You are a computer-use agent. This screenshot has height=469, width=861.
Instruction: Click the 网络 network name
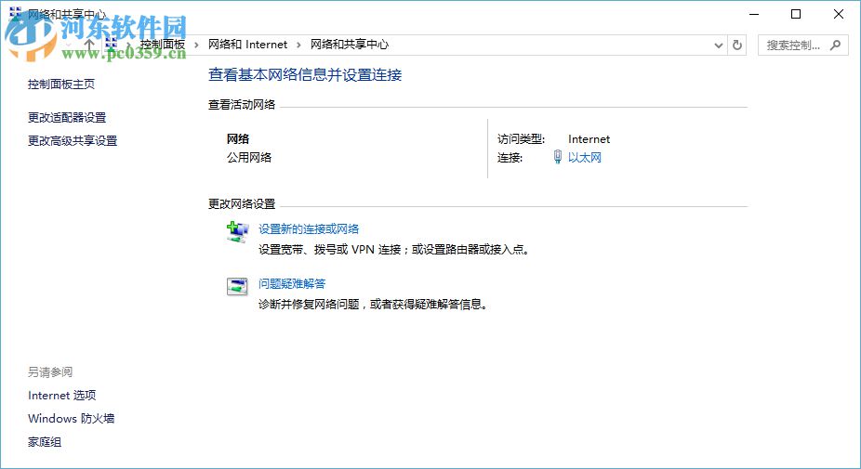coord(238,139)
